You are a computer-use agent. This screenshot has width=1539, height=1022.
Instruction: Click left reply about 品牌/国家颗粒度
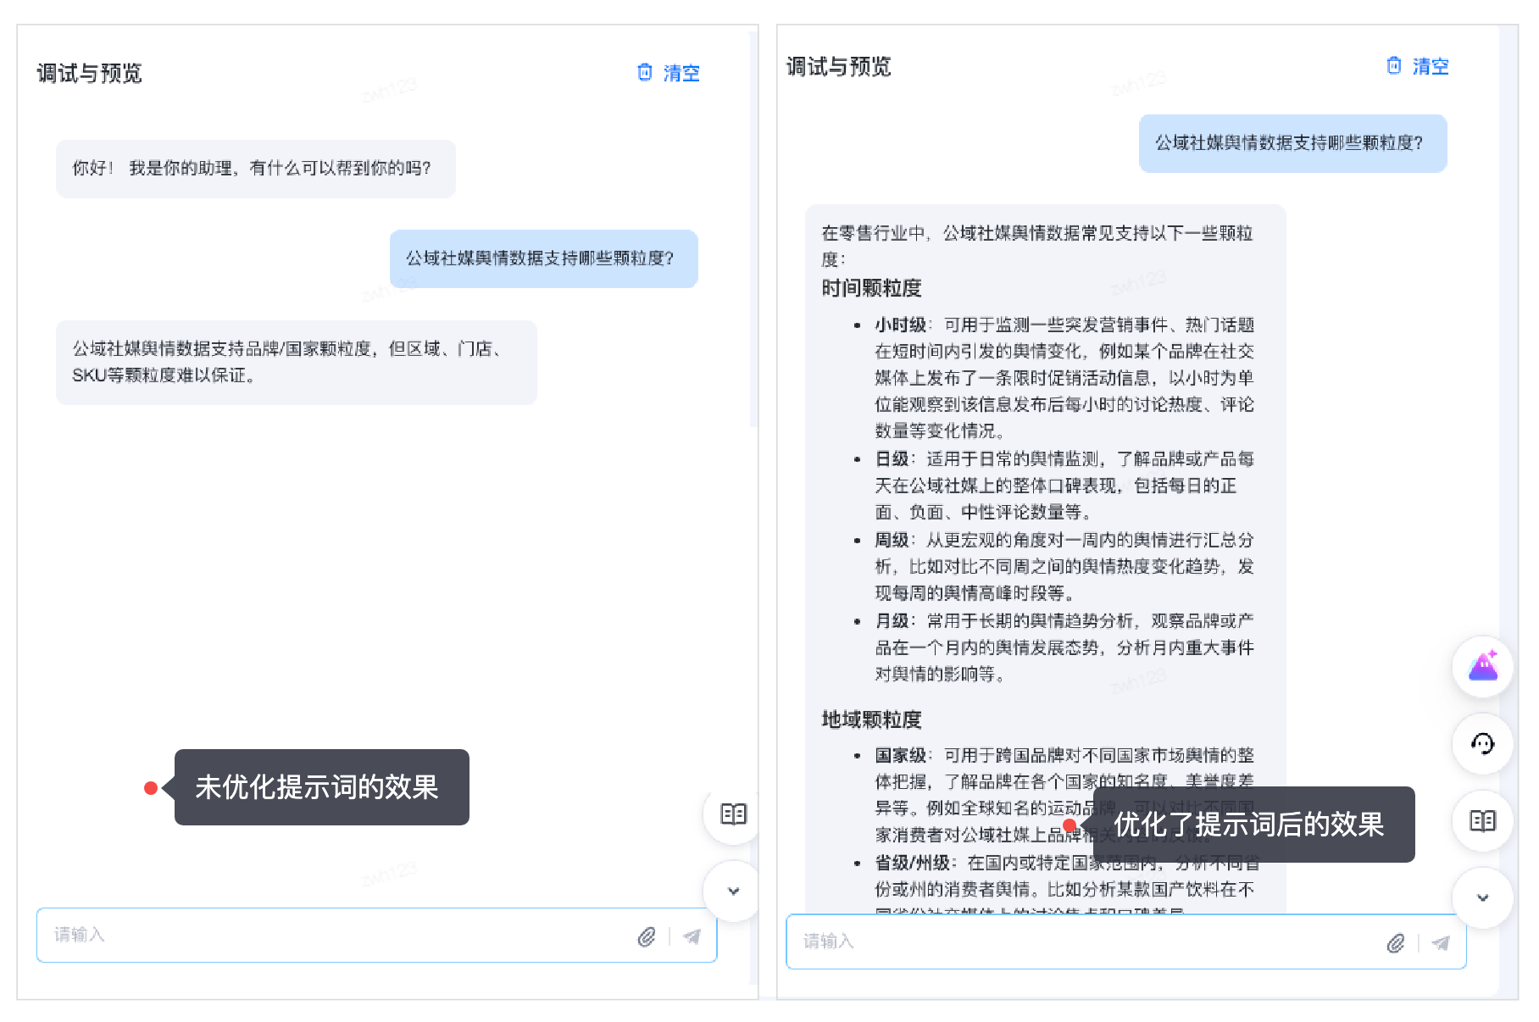tap(297, 362)
